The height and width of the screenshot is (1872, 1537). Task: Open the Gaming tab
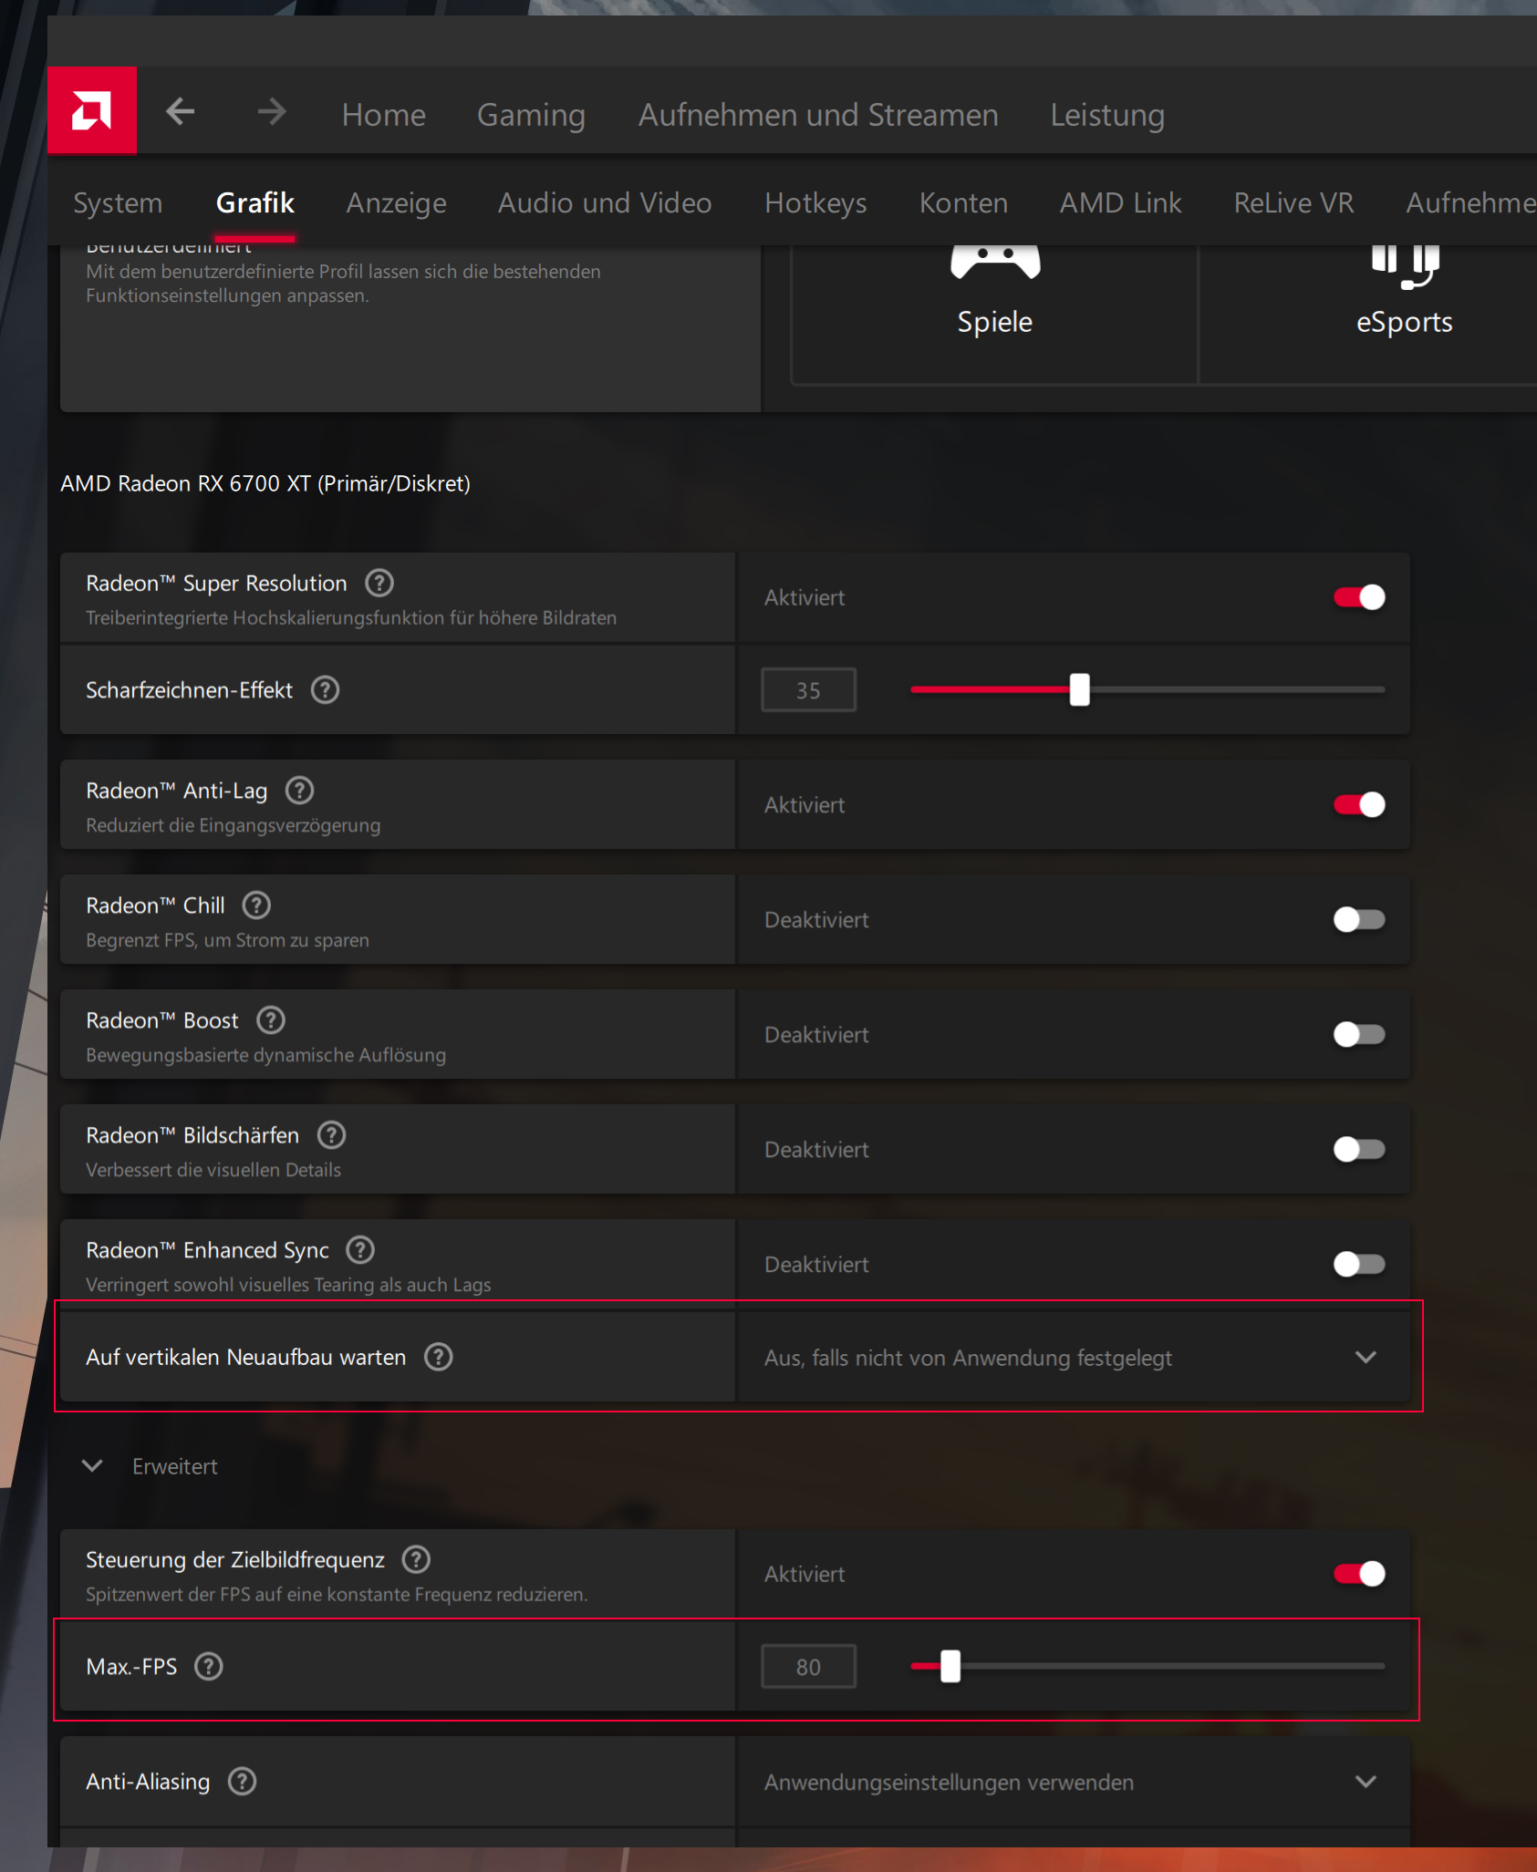tap(532, 115)
